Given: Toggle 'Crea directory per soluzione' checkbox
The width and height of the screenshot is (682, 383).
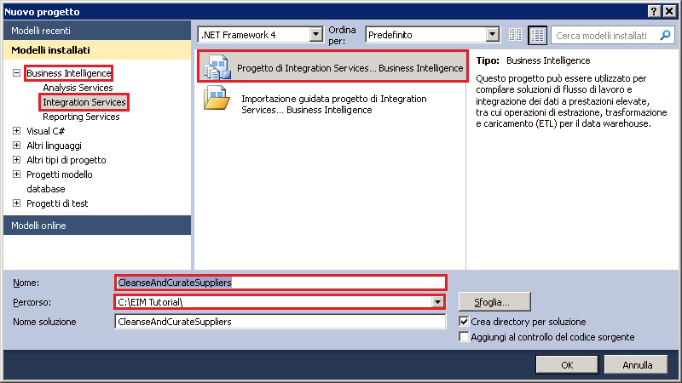Looking at the screenshot, I should 464,322.
